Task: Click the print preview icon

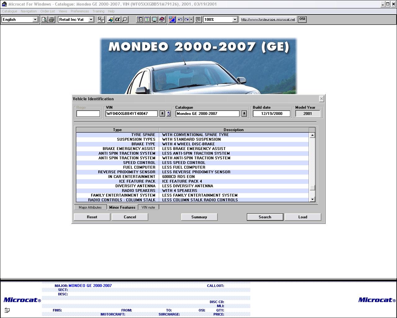Action: (x=45, y=20)
